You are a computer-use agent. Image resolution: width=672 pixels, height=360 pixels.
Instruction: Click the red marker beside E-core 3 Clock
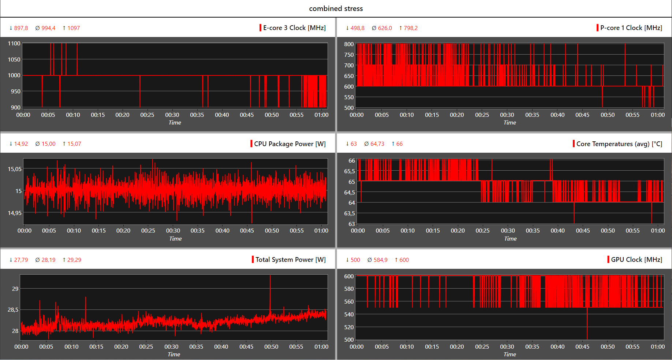coord(260,28)
